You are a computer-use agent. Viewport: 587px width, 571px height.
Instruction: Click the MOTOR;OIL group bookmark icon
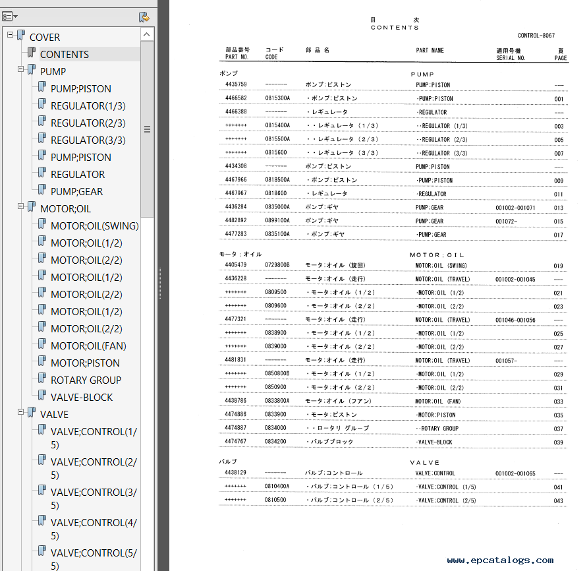[x=32, y=207]
